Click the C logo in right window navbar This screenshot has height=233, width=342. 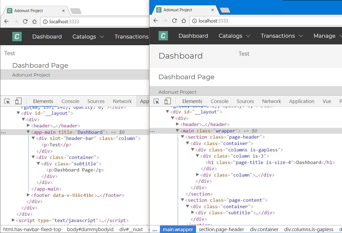(x=163, y=36)
